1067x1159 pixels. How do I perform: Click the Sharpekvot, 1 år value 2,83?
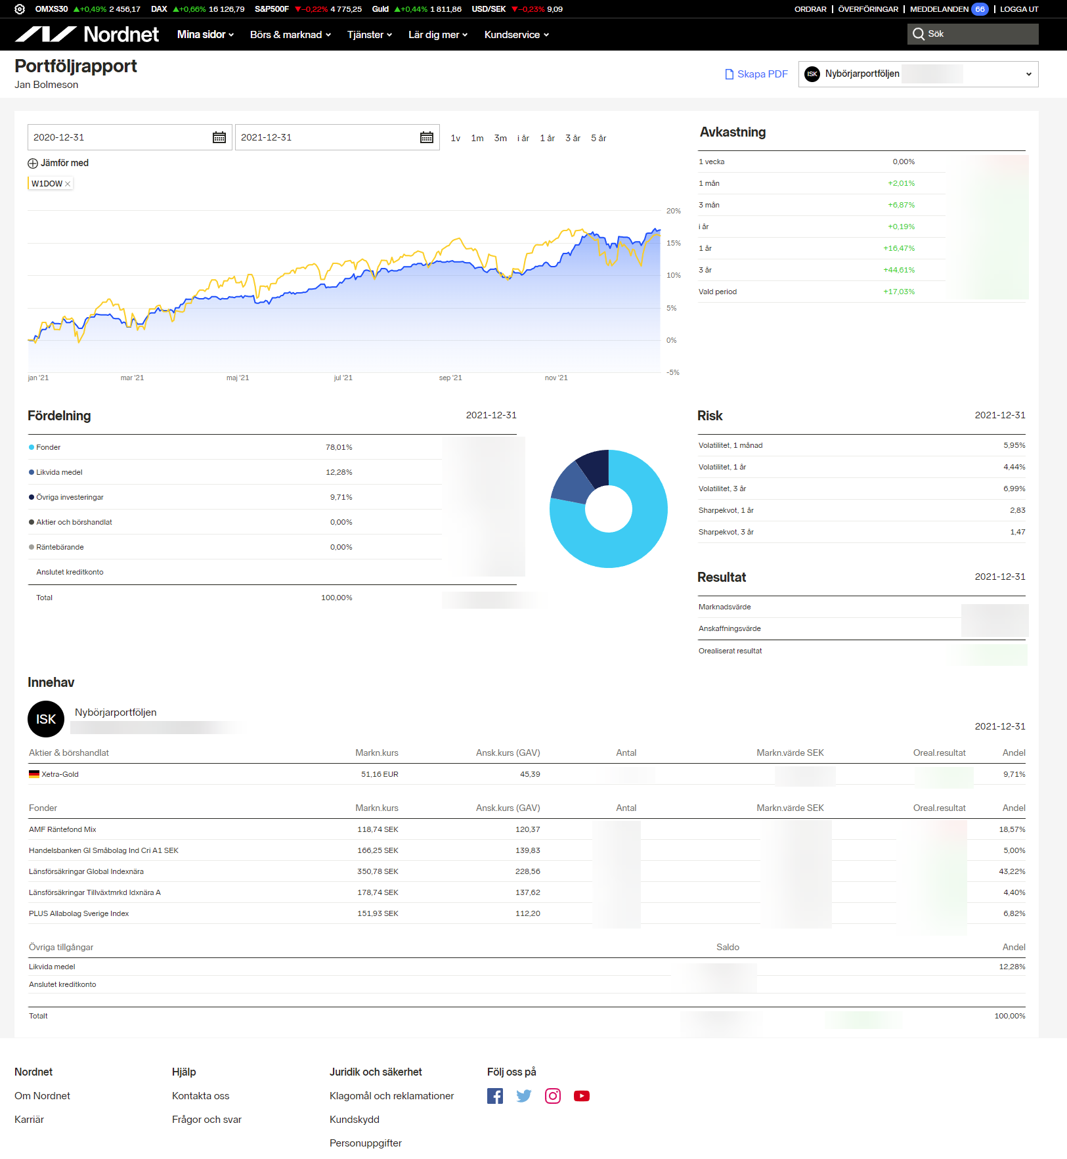tap(1018, 510)
